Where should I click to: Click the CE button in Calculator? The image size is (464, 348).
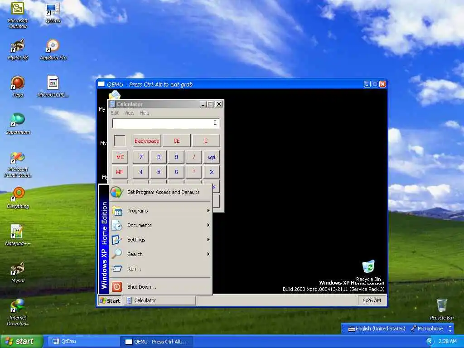coord(177,141)
